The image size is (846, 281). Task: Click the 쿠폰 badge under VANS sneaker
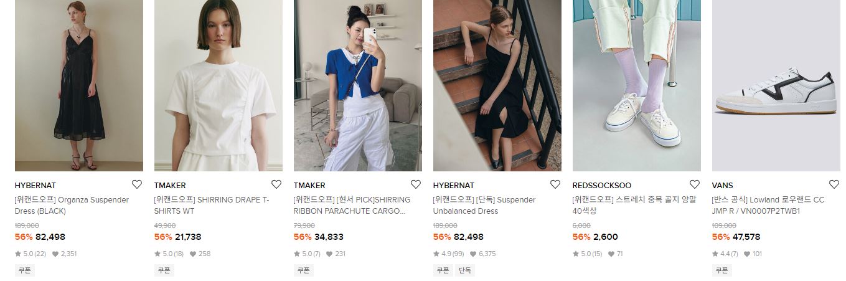click(722, 270)
